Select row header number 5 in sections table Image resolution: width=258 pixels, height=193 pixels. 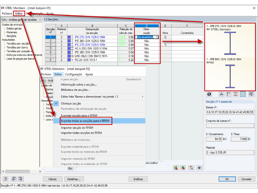[x=51, y=48]
